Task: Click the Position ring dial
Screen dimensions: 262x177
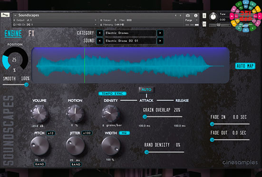Action: coord(15,58)
